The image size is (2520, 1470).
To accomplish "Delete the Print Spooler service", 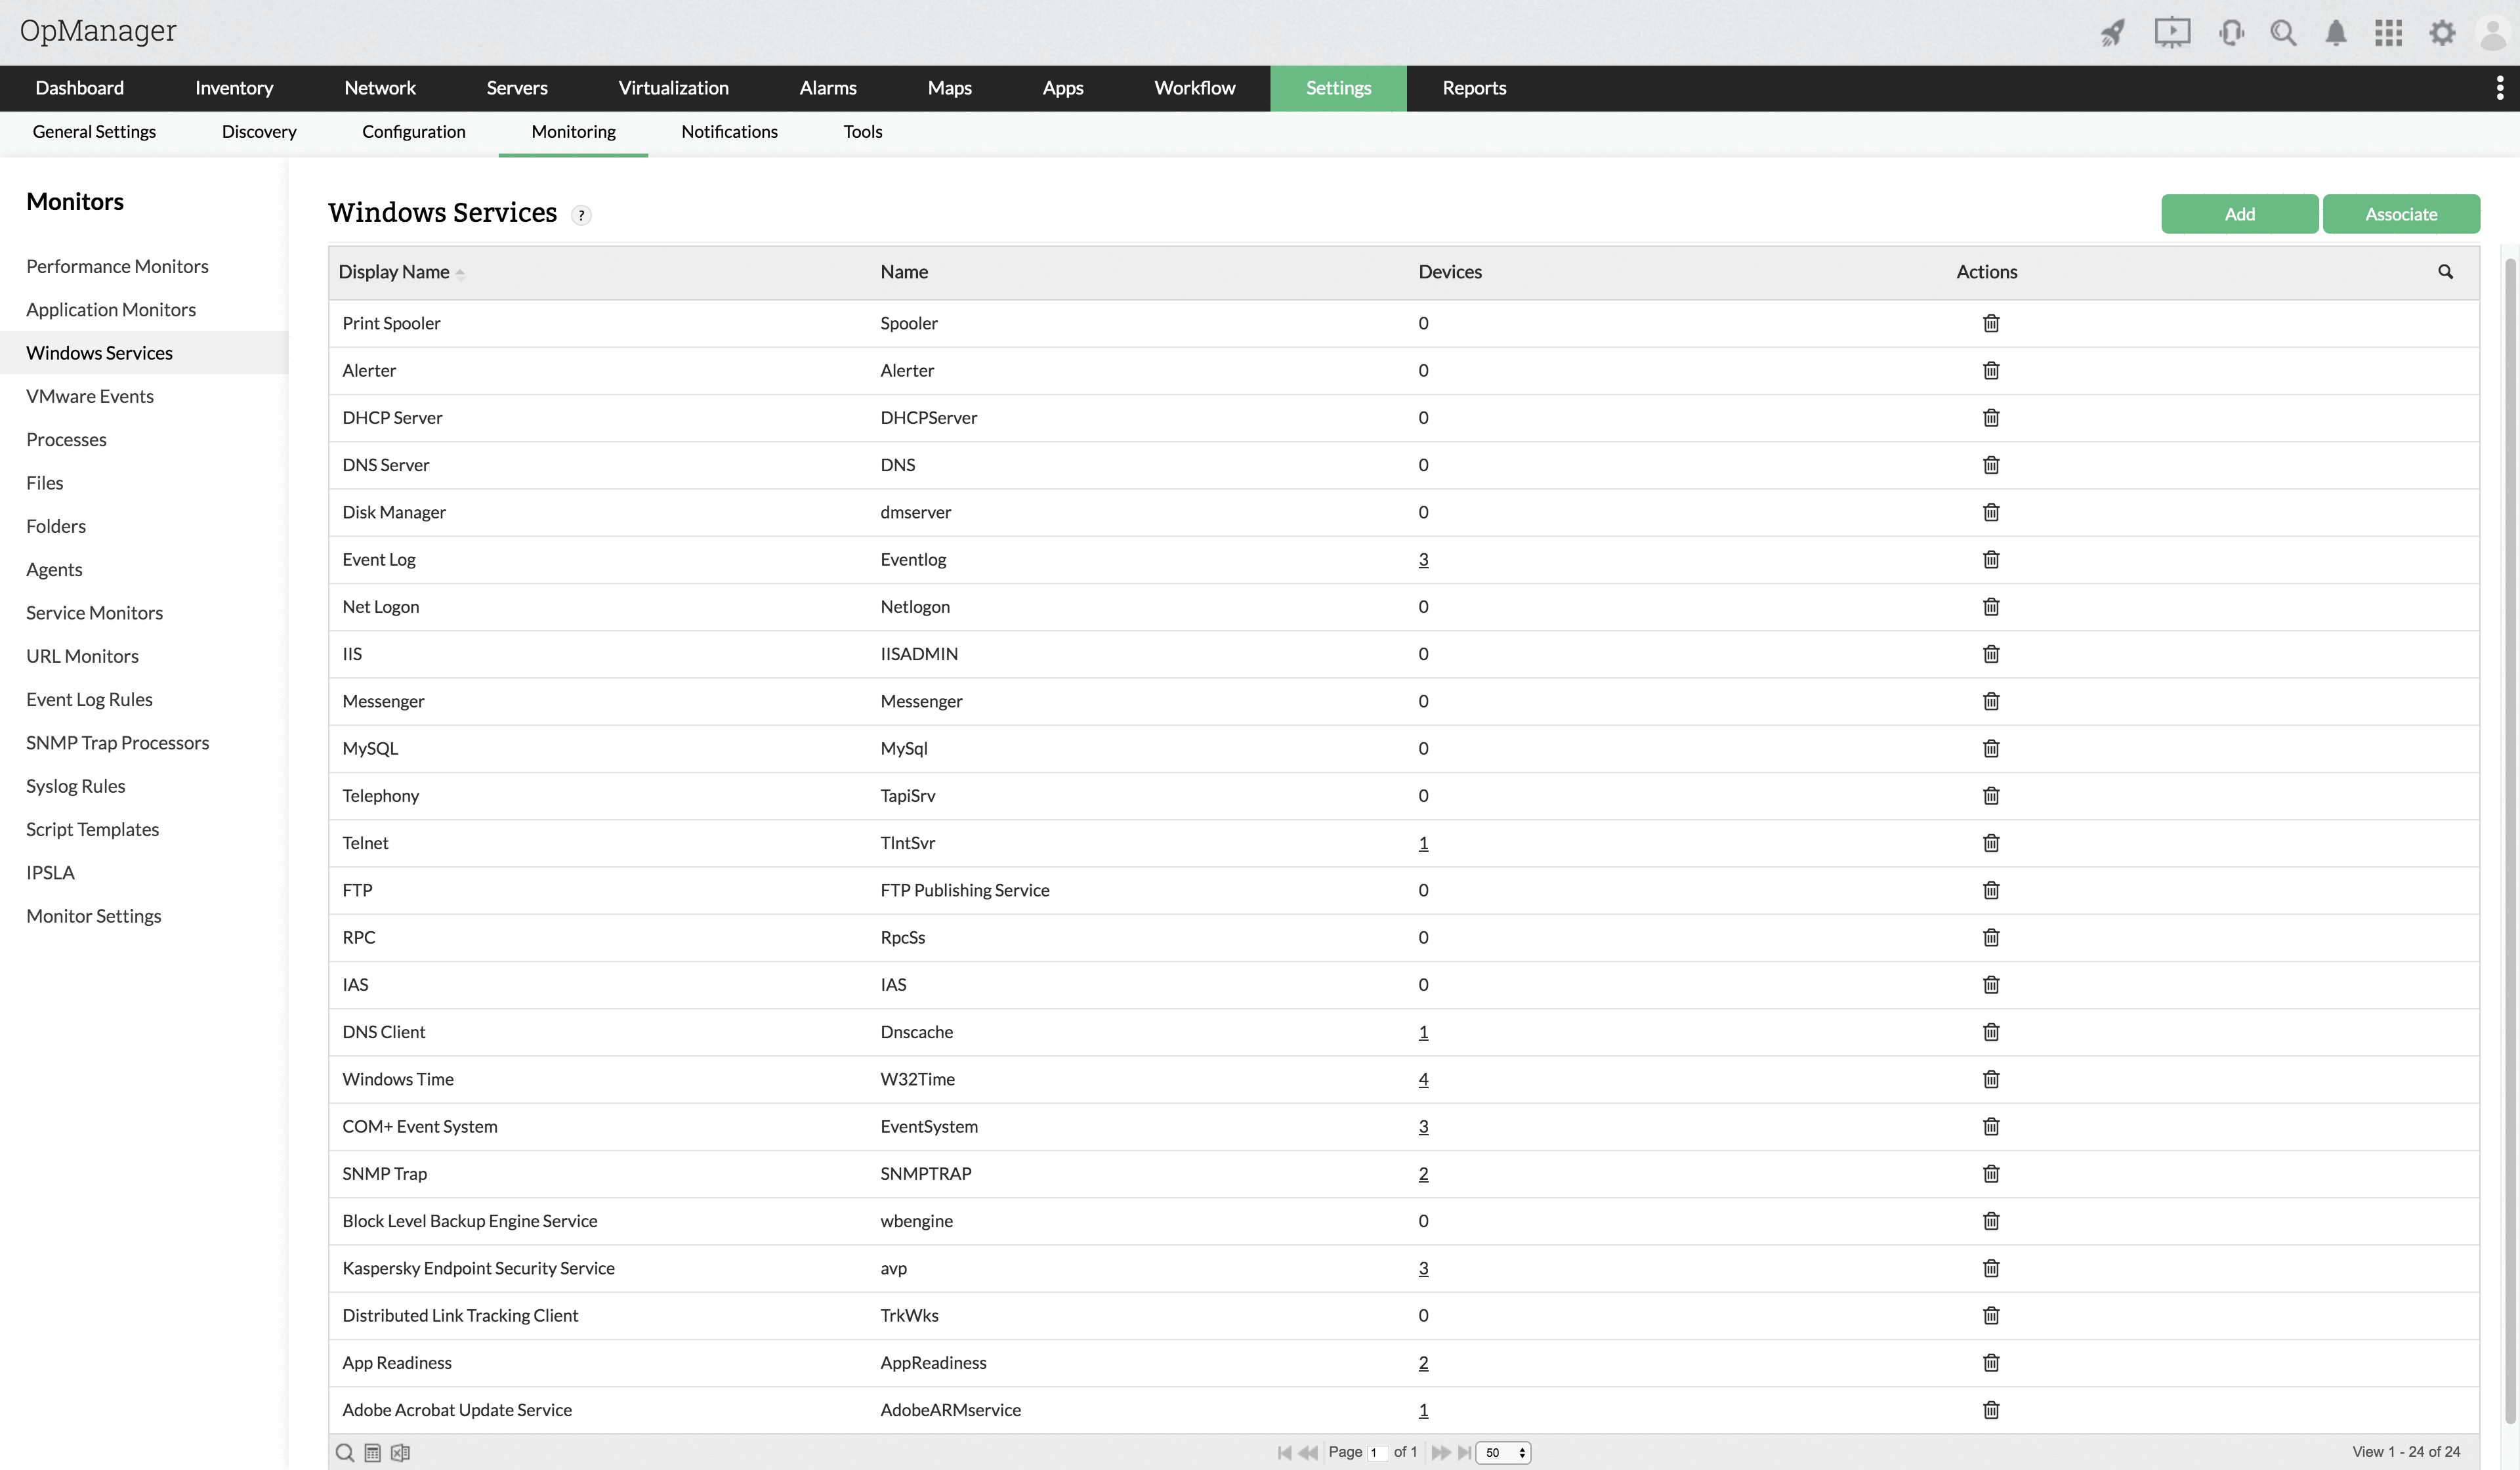I will click(x=1990, y=323).
